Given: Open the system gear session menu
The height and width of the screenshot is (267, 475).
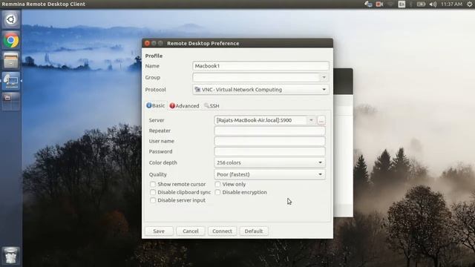Looking at the screenshot, I should tap(470, 4).
